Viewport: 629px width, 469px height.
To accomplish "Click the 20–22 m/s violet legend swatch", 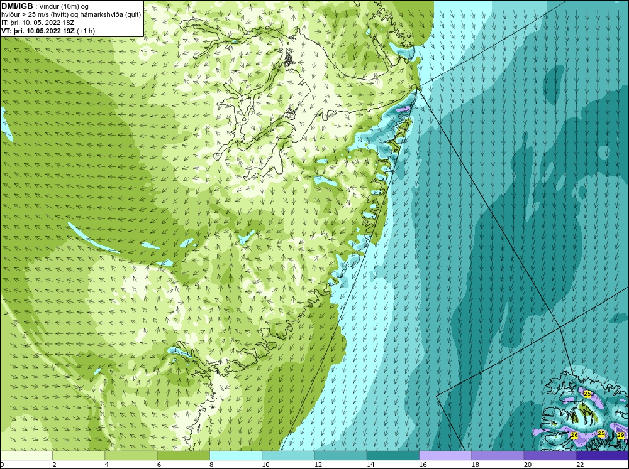I will tap(550, 455).
